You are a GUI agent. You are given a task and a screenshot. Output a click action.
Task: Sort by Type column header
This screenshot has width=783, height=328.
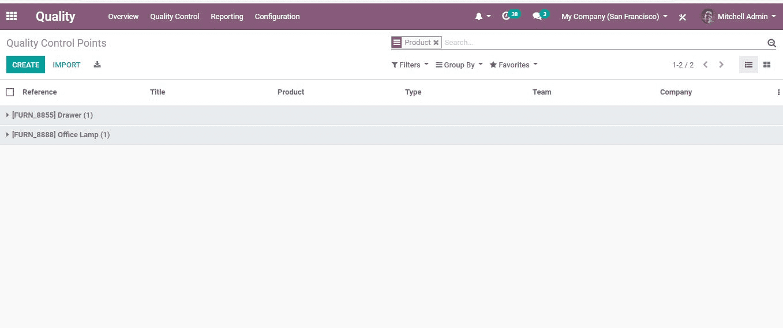pyautogui.click(x=413, y=92)
